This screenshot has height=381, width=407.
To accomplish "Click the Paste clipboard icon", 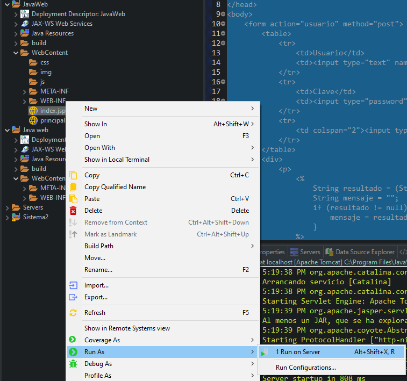I will (73, 199).
